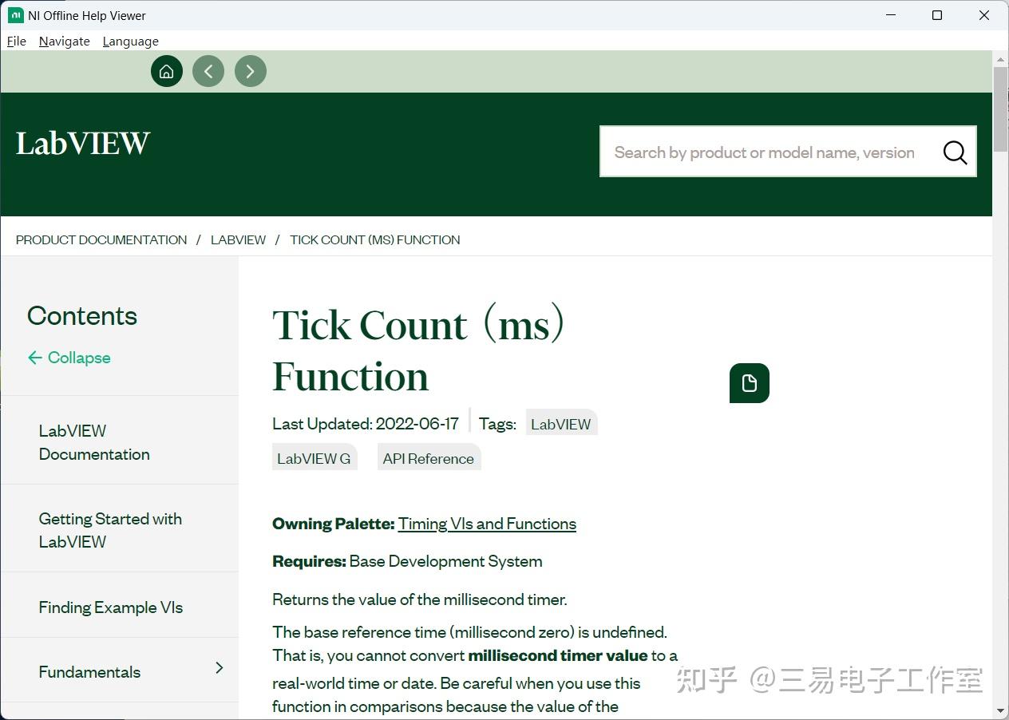Screen dimensions: 1009x720
Task: Click the Tick Count (ms) Function heading
Action: 419,350
